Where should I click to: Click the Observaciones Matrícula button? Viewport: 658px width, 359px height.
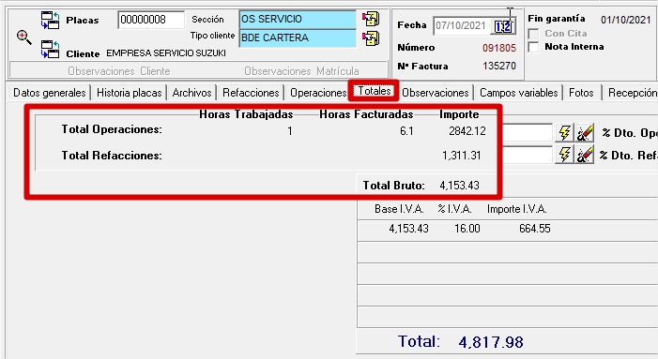(301, 71)
